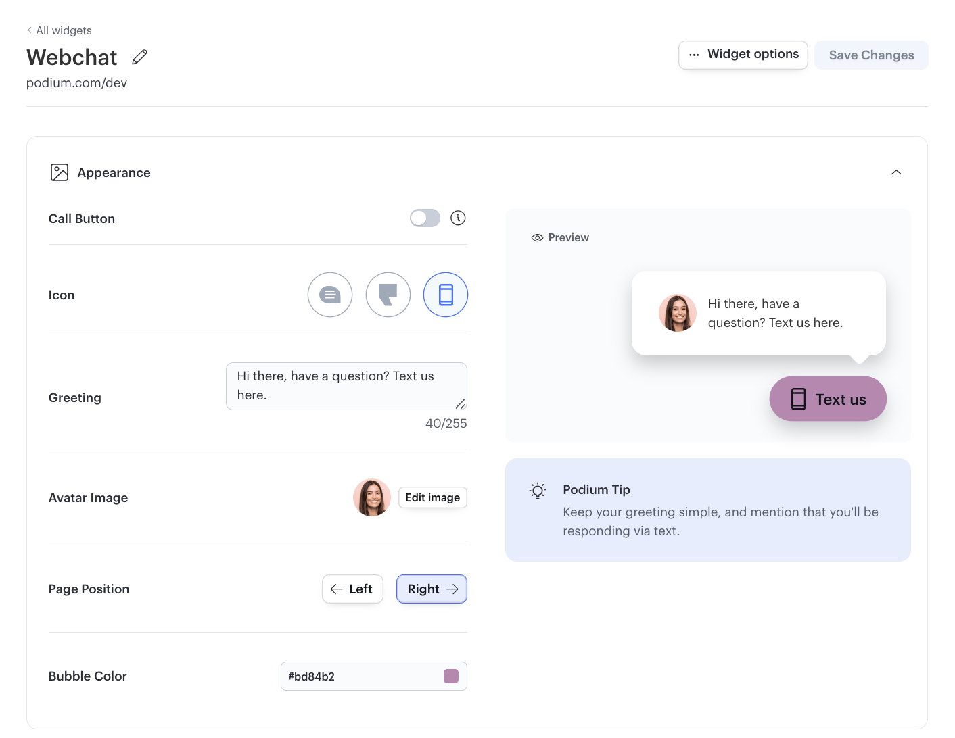Image resolution: width=955 pixels, height=738 pixels.
Task: Open Widget options menu
Action: (743, 55)
